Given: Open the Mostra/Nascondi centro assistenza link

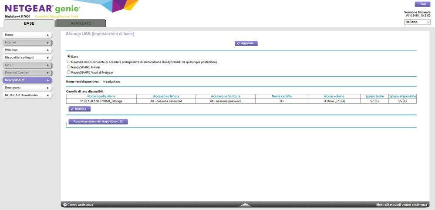Looking at the screenshot, I should coord(401,205).
